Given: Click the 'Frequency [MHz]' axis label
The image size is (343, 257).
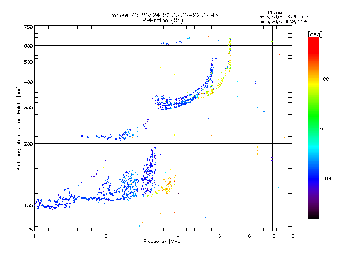Looking at the screenshot, I should [x=162, y=242].
